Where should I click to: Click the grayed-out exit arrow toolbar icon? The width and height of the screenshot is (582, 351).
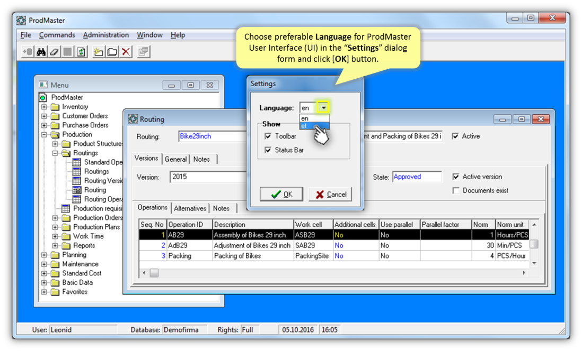[x=28, y=52]
